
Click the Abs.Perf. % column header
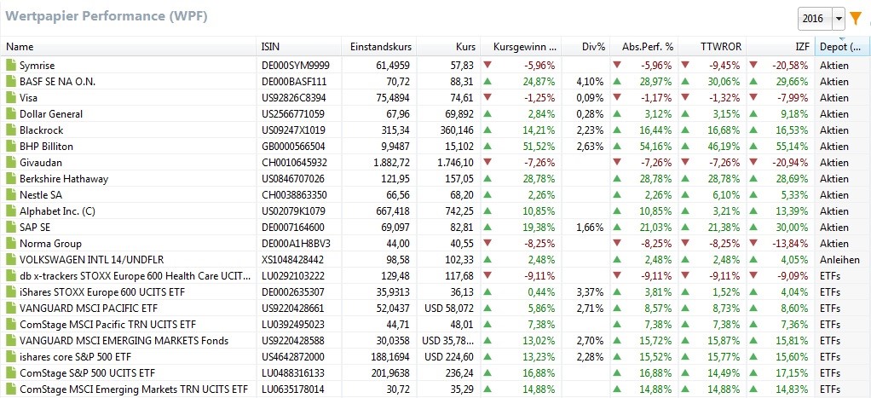click(x=648, y=47)
